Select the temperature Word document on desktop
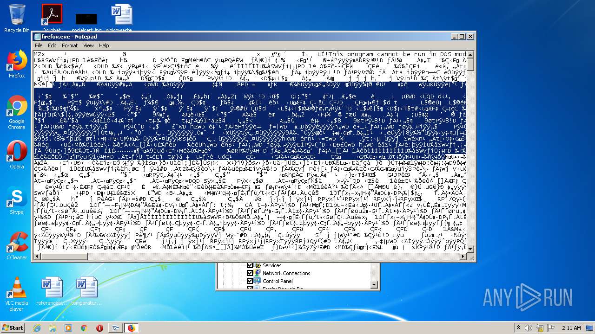The width and height of the screenshot is (595, 334). [86, 291]
